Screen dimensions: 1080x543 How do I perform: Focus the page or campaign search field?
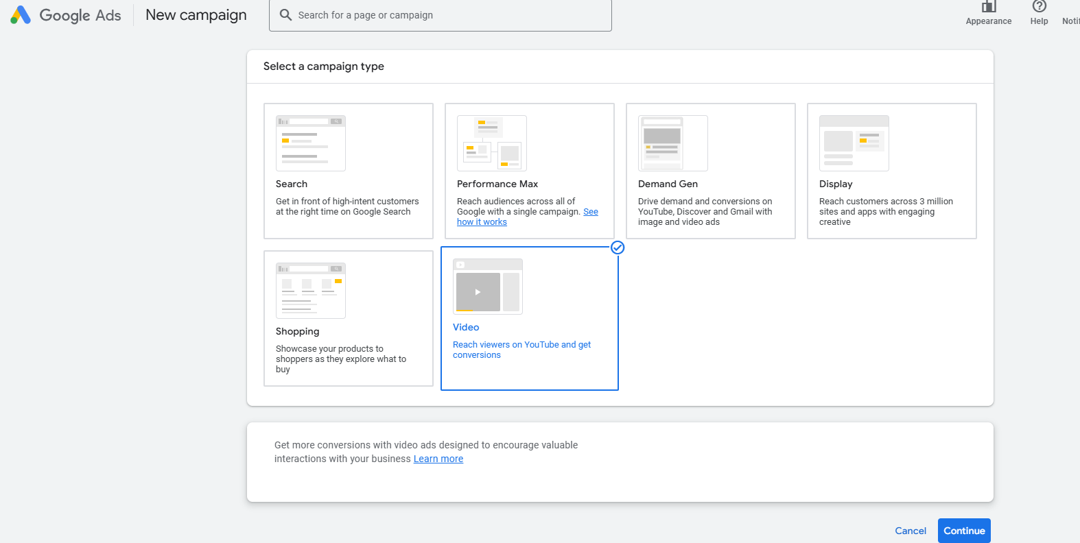(x=446, y=15)
